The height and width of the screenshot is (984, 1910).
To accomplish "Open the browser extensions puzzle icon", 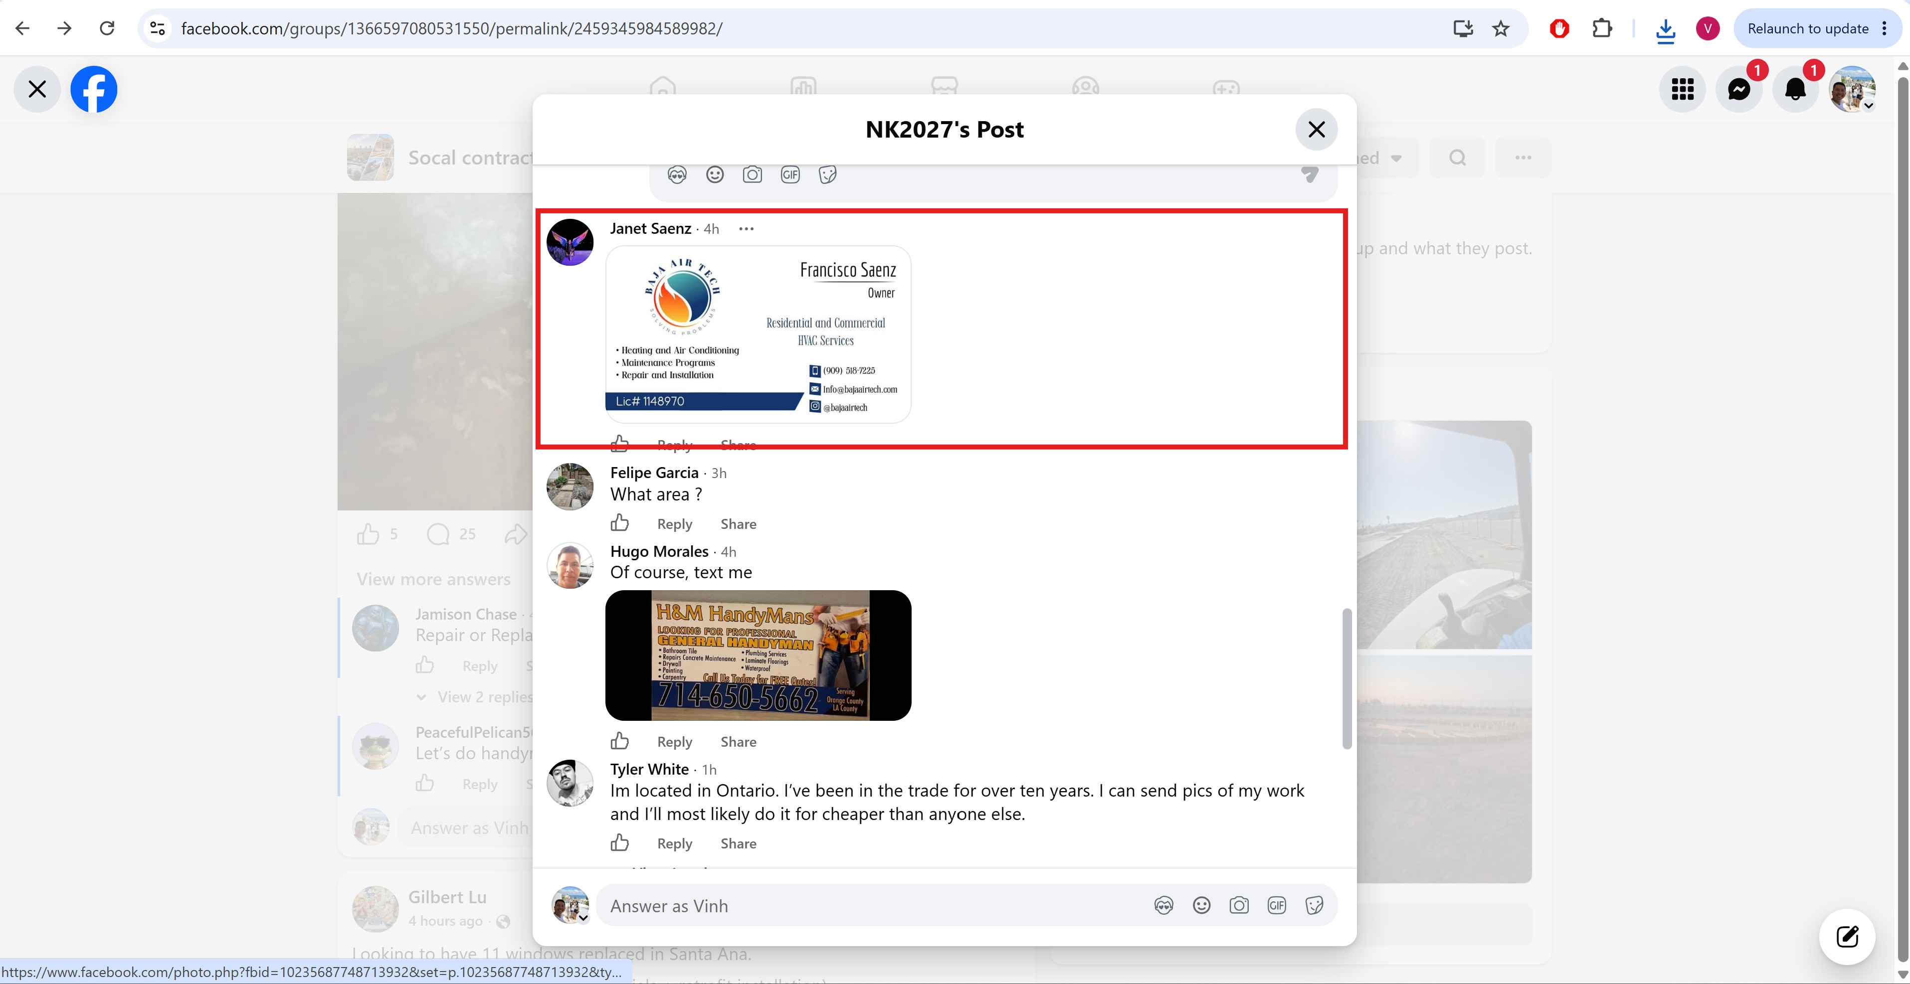I will coord(1601,28).
